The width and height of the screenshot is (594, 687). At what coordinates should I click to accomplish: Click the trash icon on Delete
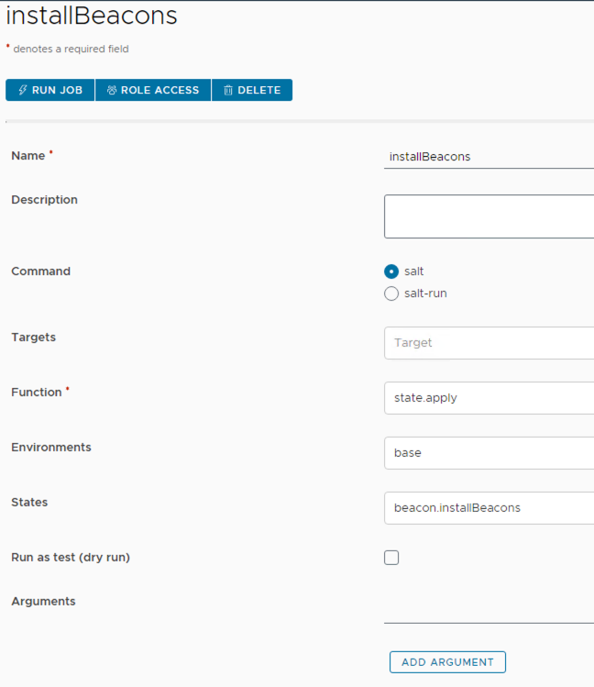(228, 90)
